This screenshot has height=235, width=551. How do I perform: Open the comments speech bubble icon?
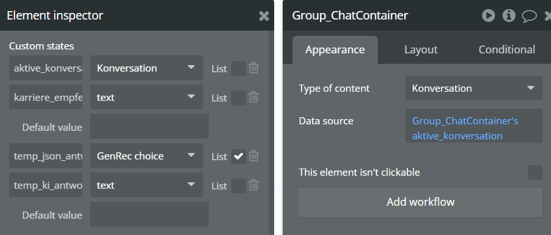pyautogui.click(x=529, y=16)
